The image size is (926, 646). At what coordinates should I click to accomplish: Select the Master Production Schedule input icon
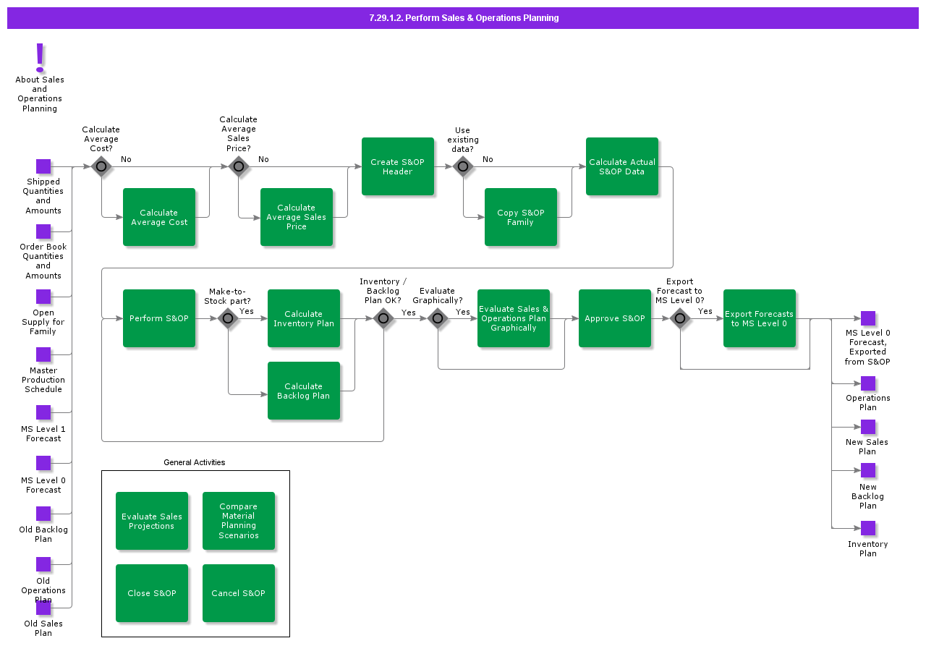(x=43, y=354)
